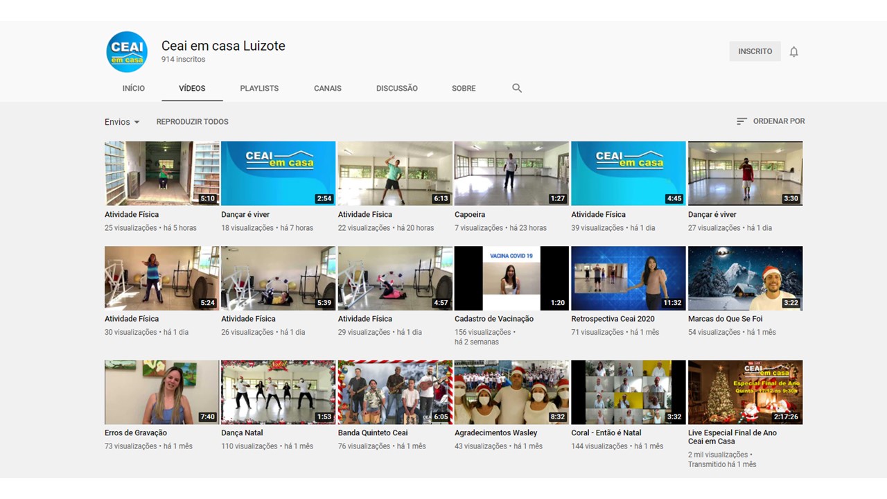Click '2 mil visualizações' under Live Especial
887x499 pixels.
pos(718,455)
